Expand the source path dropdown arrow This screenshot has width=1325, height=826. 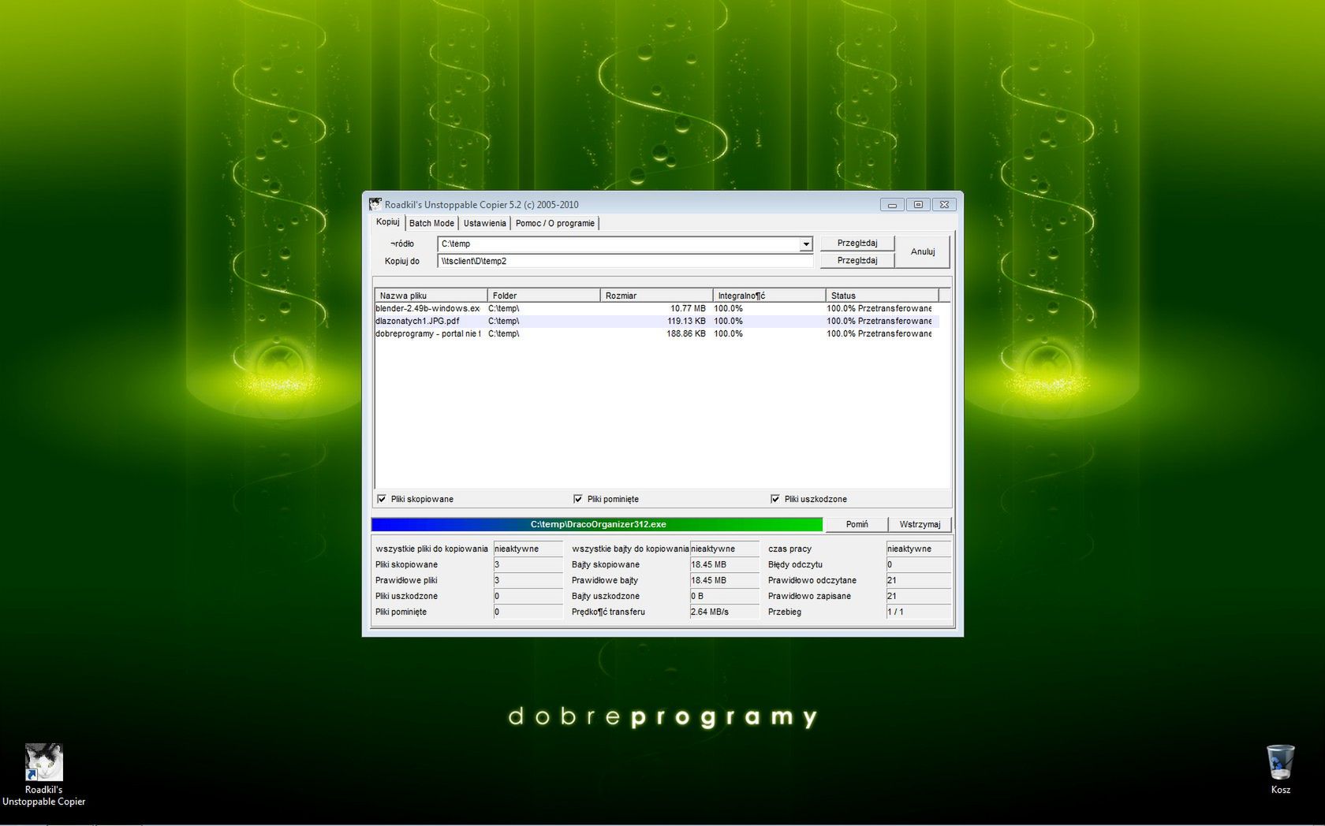[805, 244]
